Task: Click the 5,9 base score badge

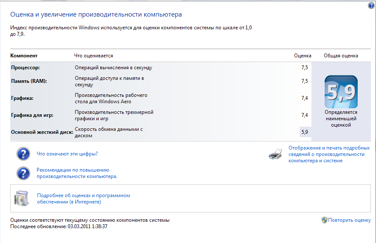Action: [341, 92]
